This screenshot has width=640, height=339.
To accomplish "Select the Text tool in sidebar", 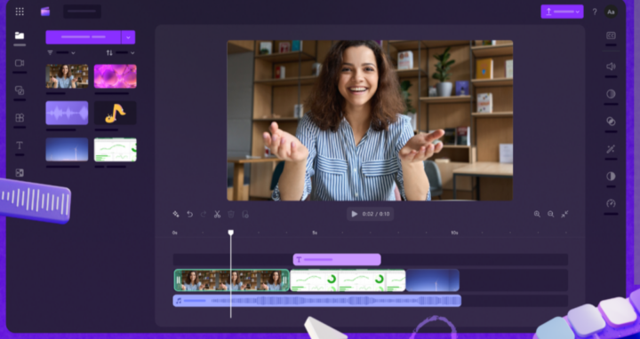I will pyautogui.click(x=20, y=145).
